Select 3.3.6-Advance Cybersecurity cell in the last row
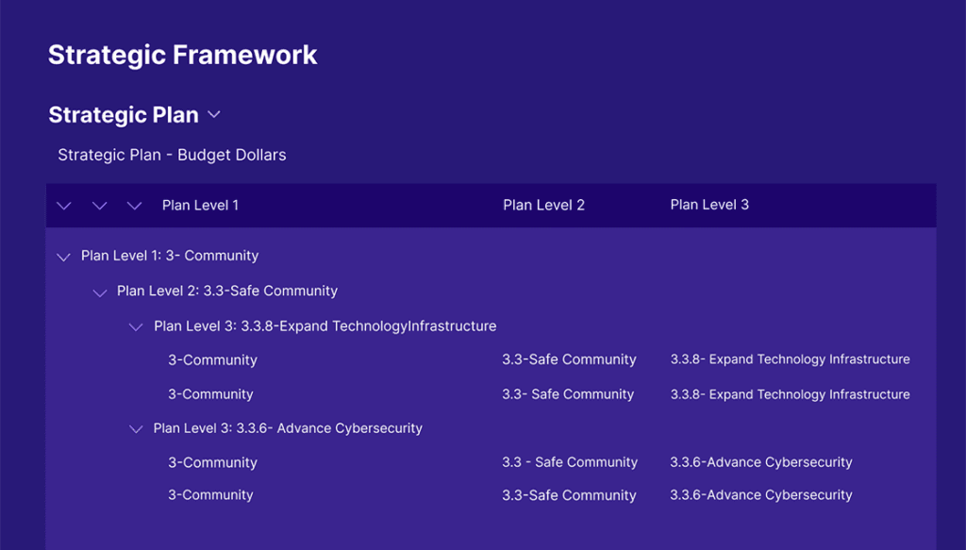The image size is (966, 550). pos(760,495)
